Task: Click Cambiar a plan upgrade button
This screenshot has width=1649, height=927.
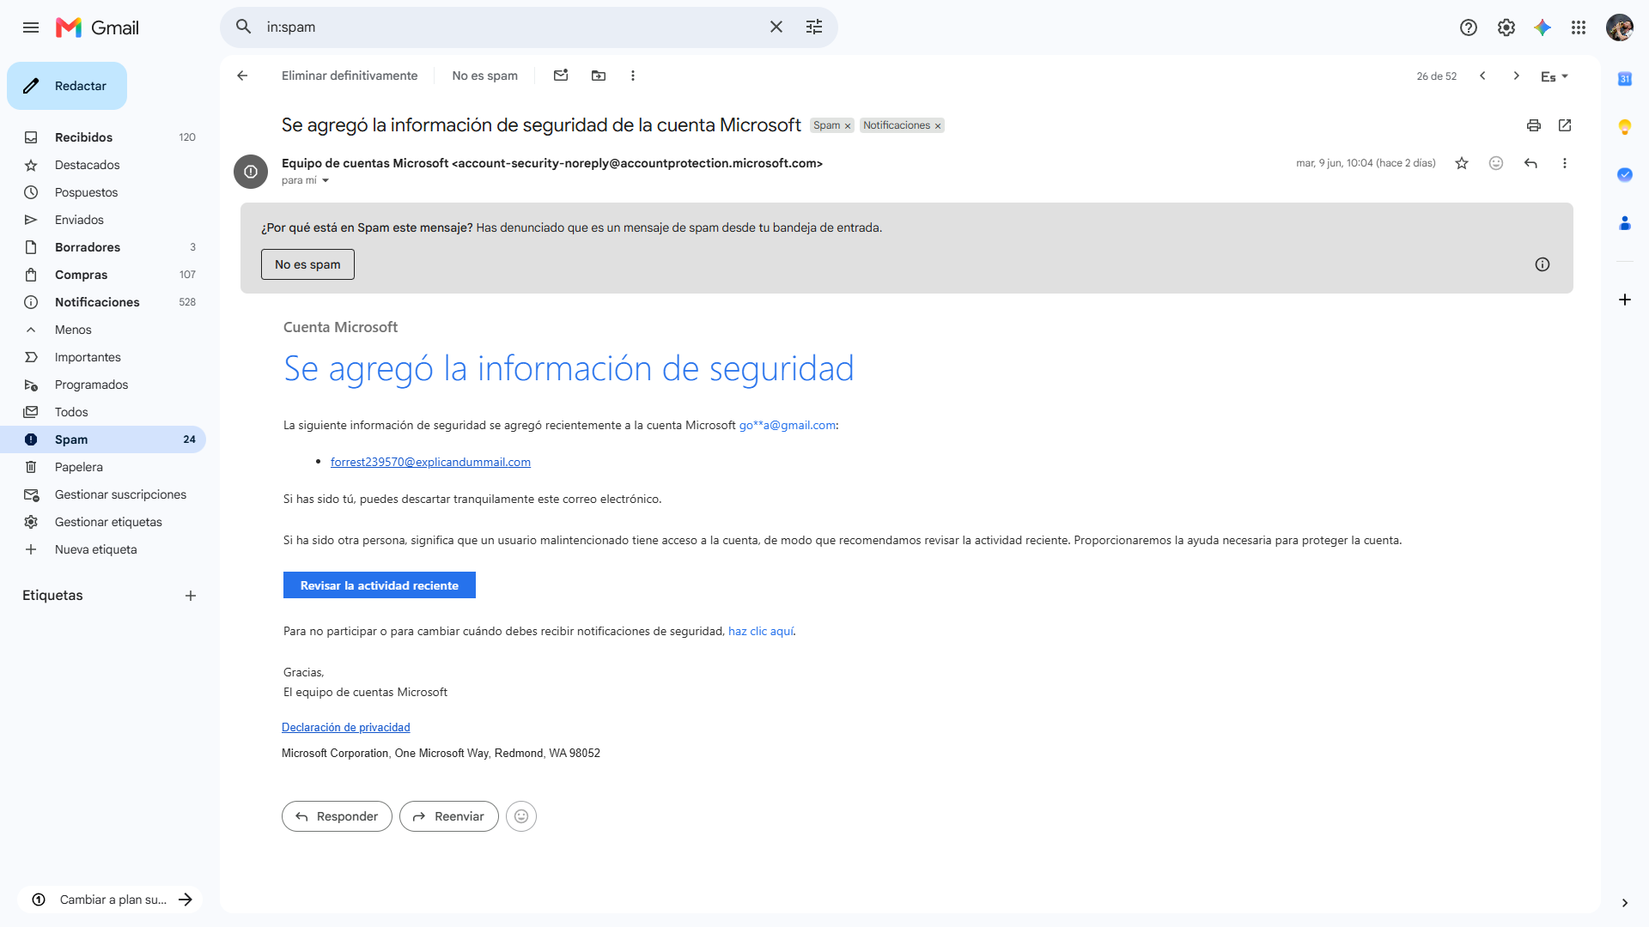Action: [110, 900]
